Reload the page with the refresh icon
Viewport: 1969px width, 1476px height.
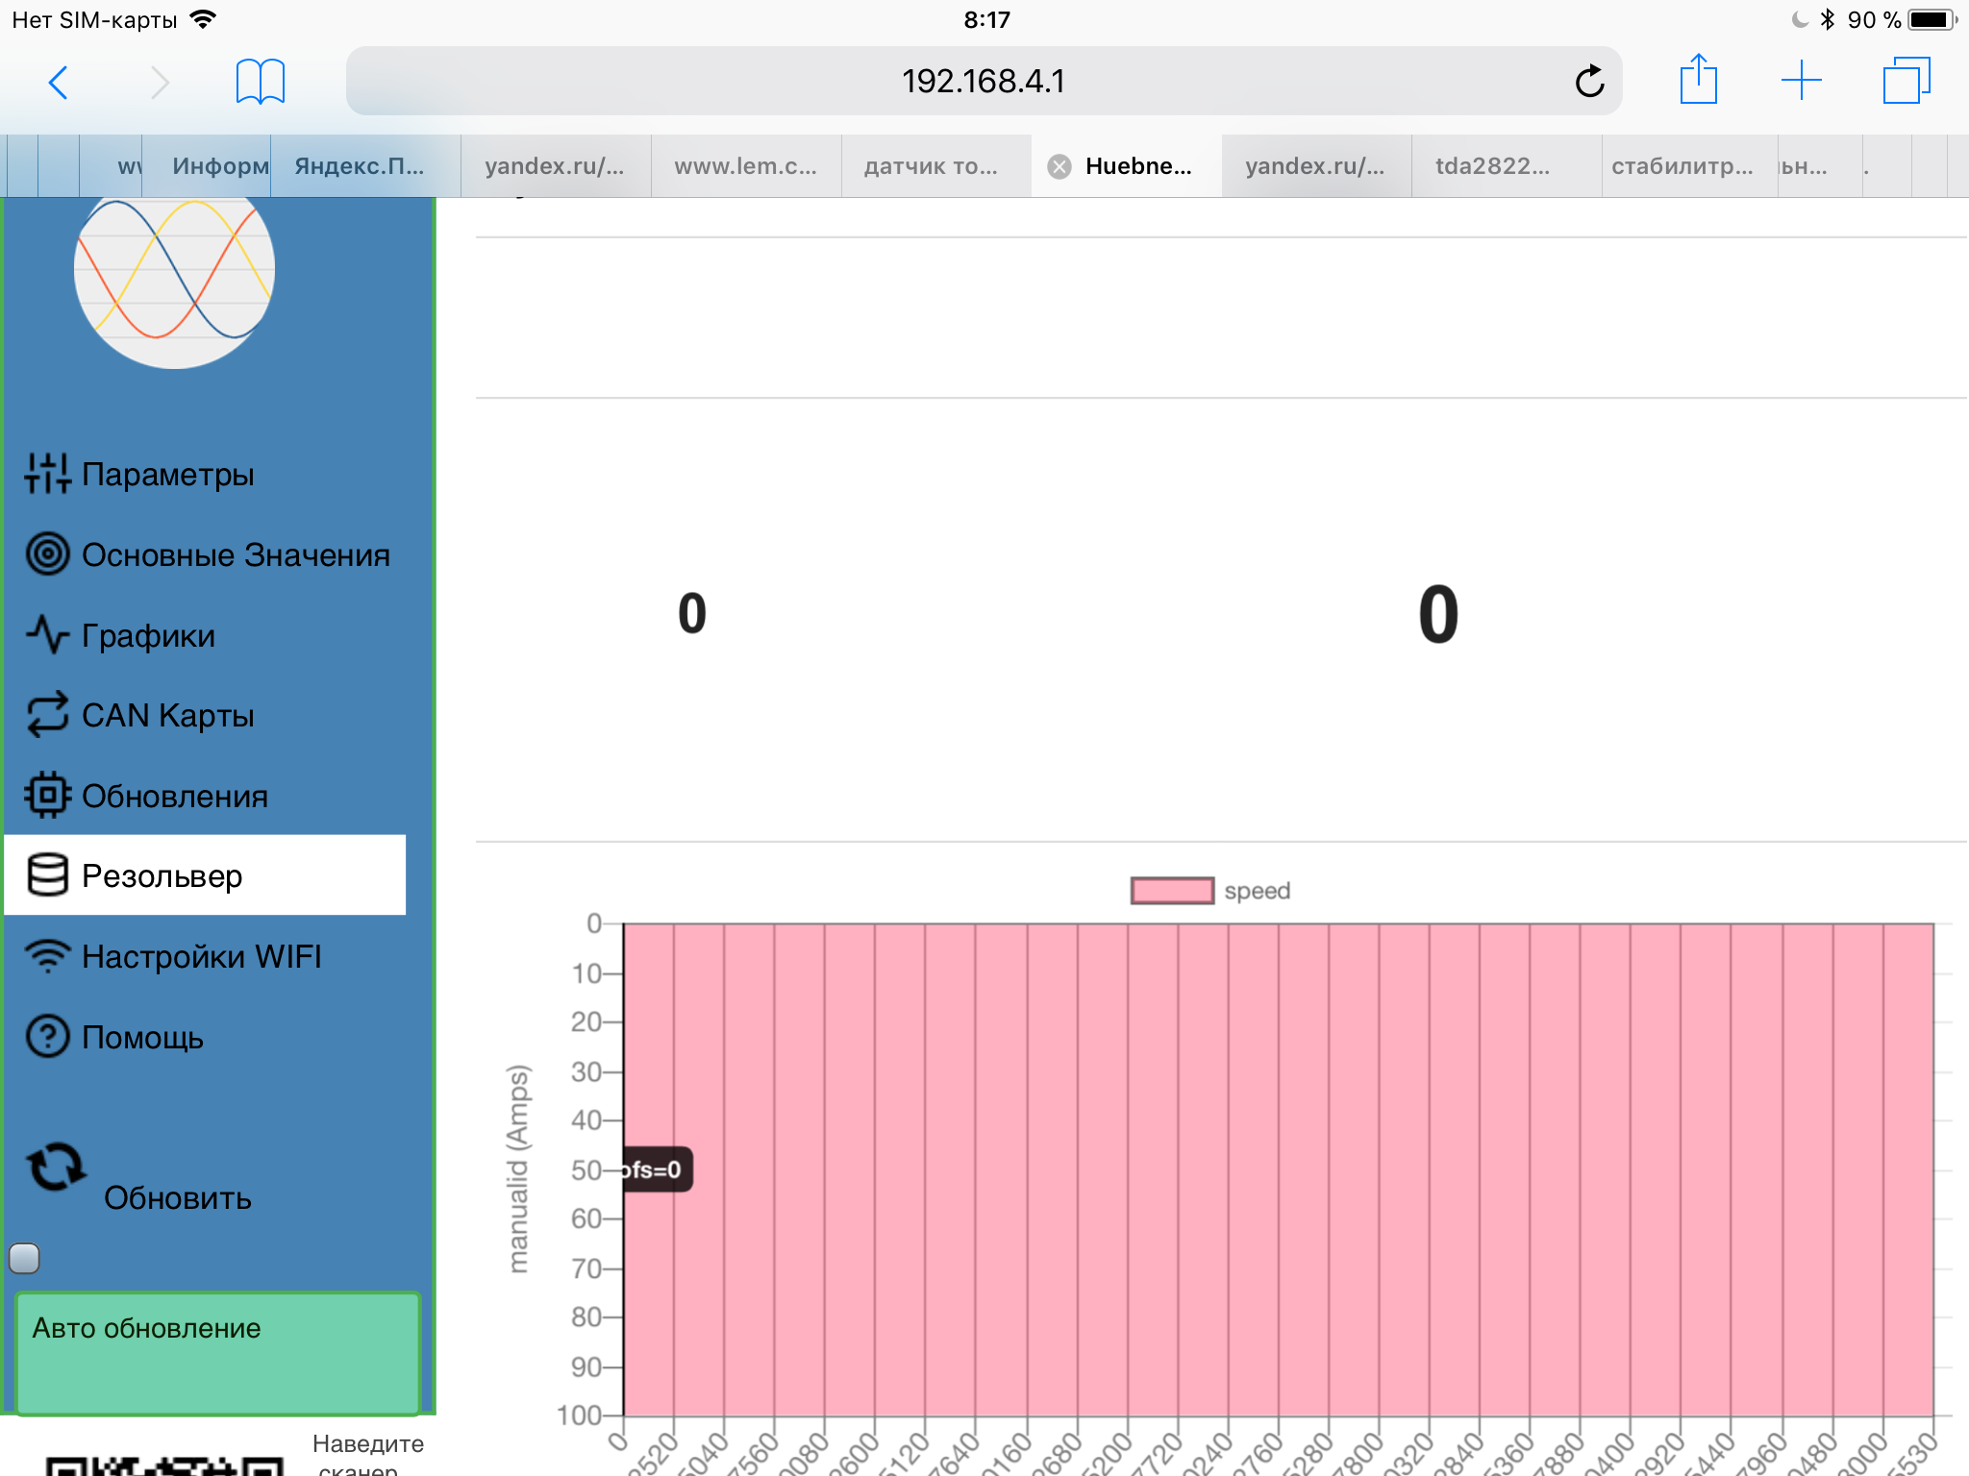point(1589,83)
